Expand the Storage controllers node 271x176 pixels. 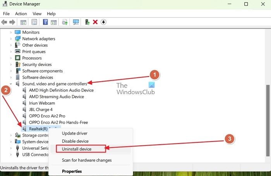11,135
